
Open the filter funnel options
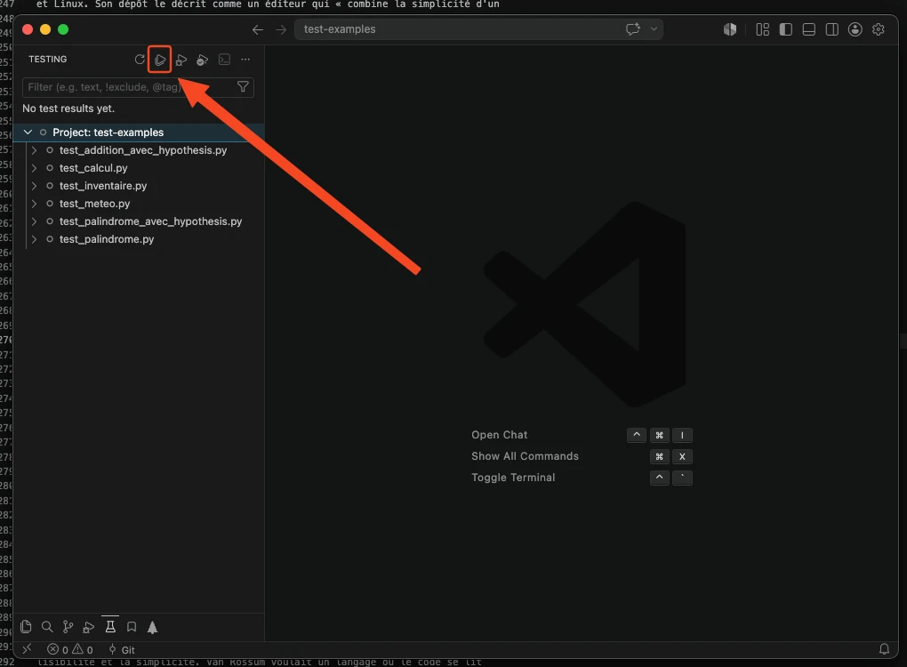[x=243, y=87]
